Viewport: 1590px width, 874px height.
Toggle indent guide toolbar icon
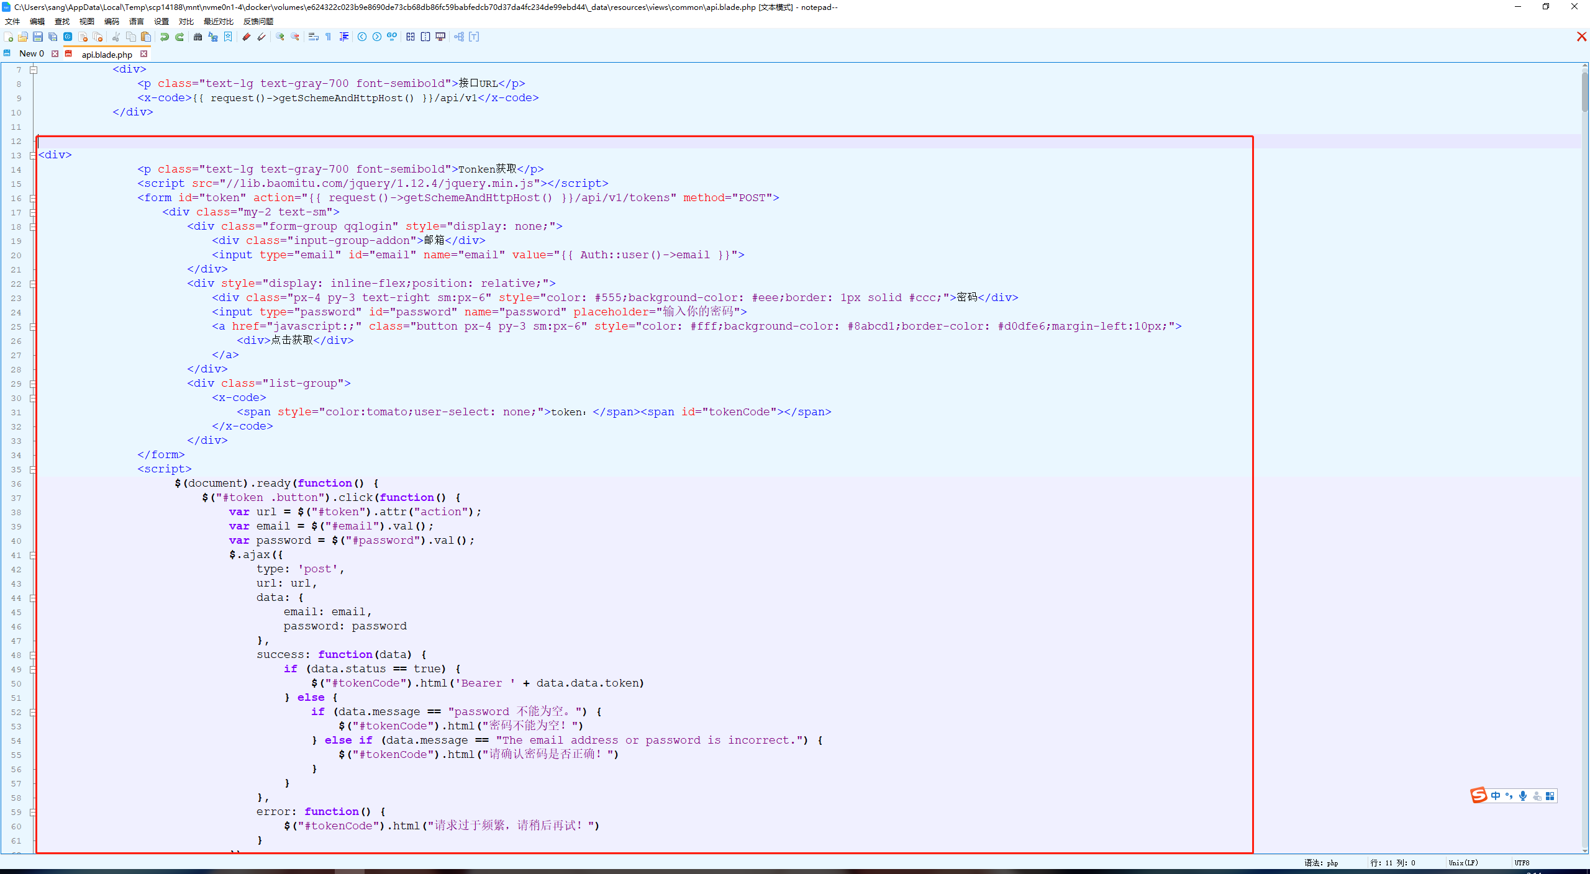click(344, 37)
